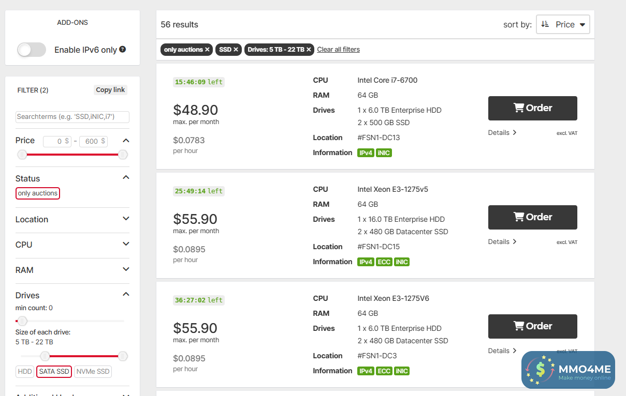Click the iNIC badge on Xeon E3-1275V6 server
626x396 pixels.
tap(402, 371)
